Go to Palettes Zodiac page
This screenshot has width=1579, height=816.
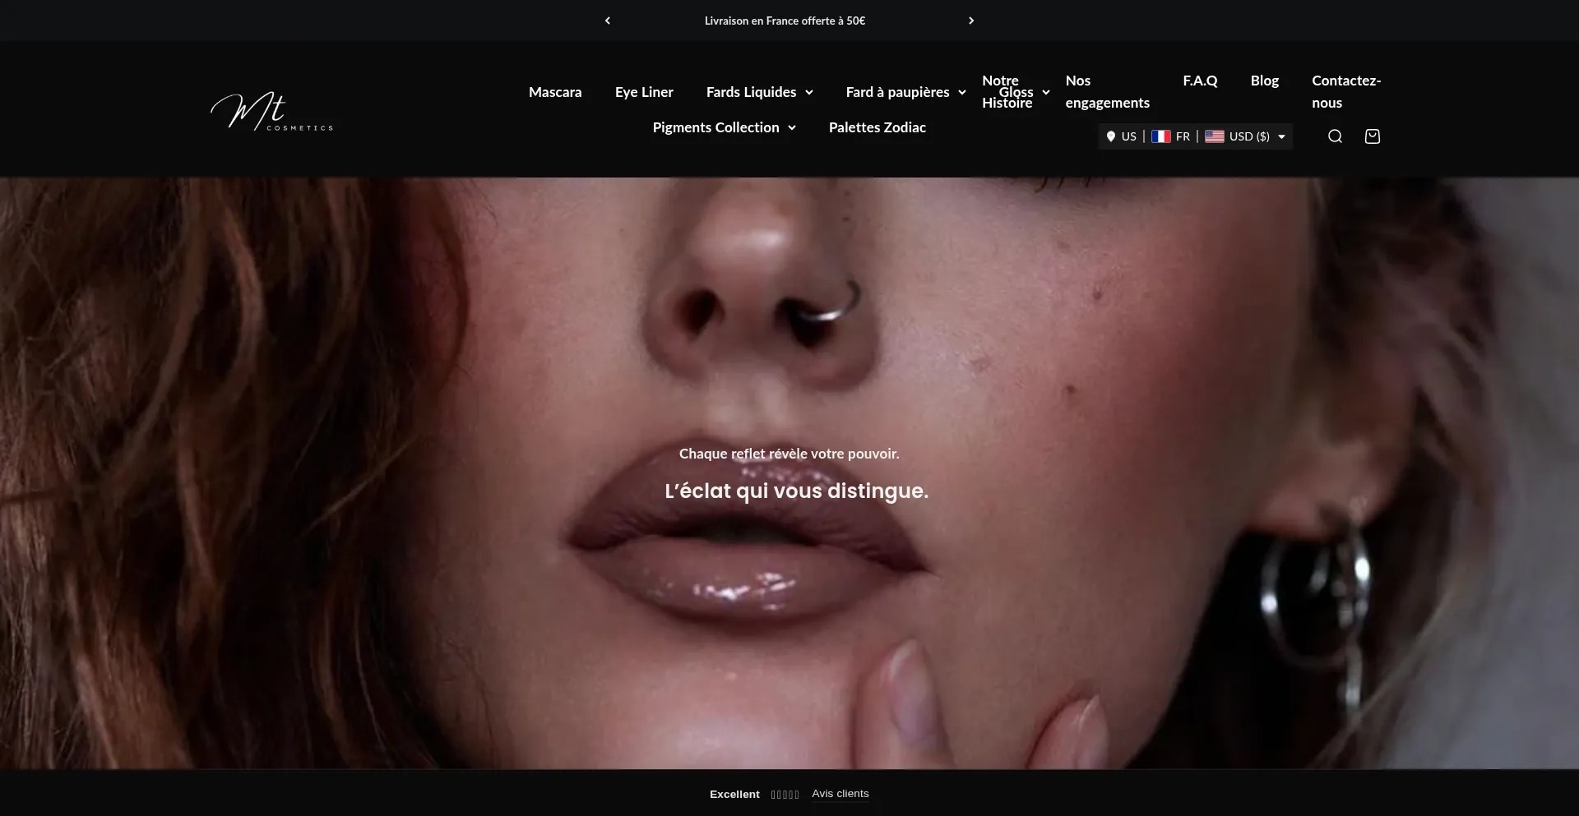pos(877,127)
